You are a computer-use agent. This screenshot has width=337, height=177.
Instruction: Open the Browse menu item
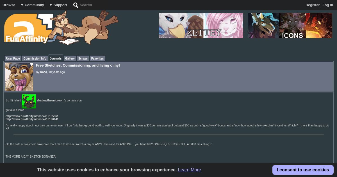9,5
